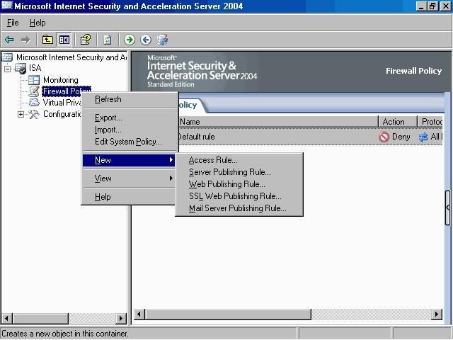This screenshot has height=340, width=453.
Task: Click the blue circle left-arrow icon
Action: click(146, 40)
